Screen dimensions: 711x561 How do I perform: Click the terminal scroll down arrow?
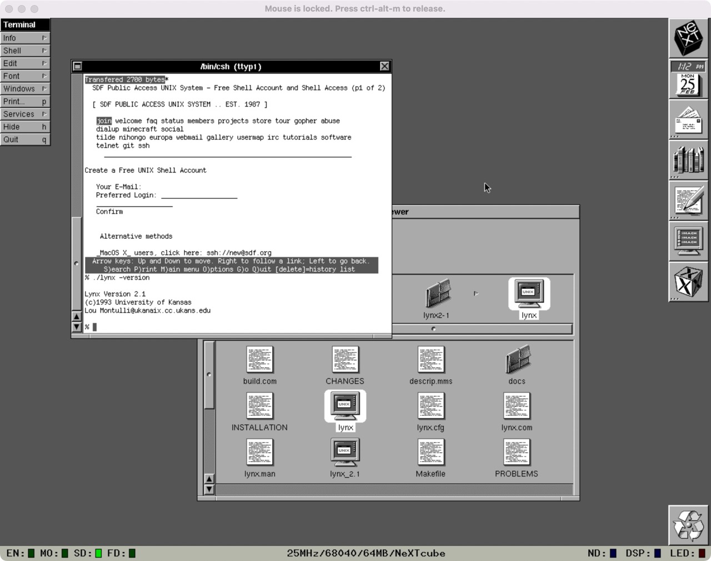click(x=77, y=327)
